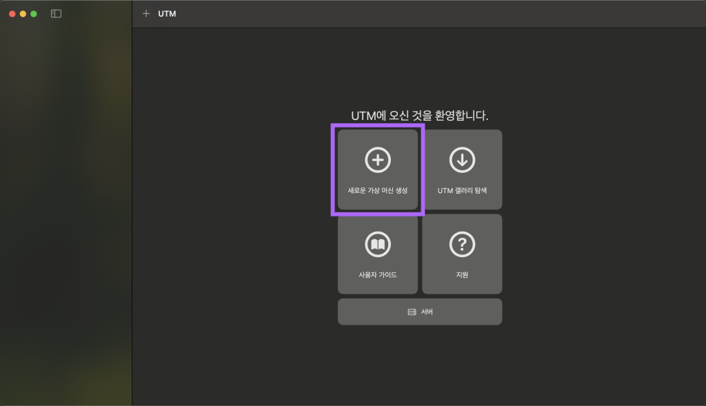Minimize the UTM window with the yellow button
This screenshot has height=406, width=706.
23,14
